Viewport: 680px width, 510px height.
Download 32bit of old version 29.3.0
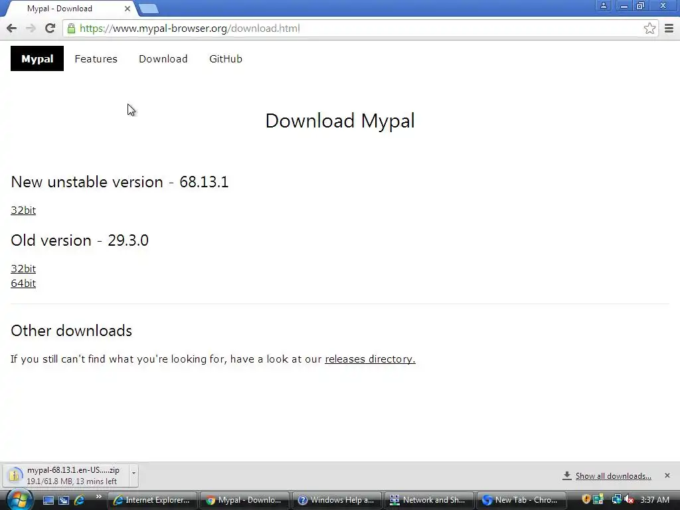pos(23,269)
